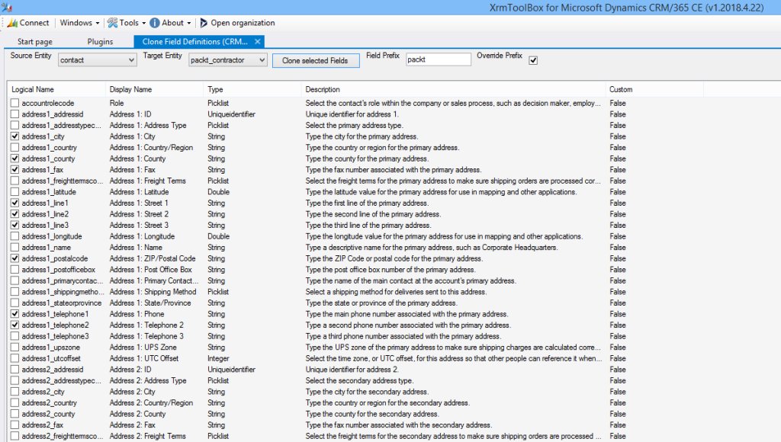Viewport: 781px width, 442px height.
Task: Sort by the Display Name column header
Action: (x=154, y=90)
